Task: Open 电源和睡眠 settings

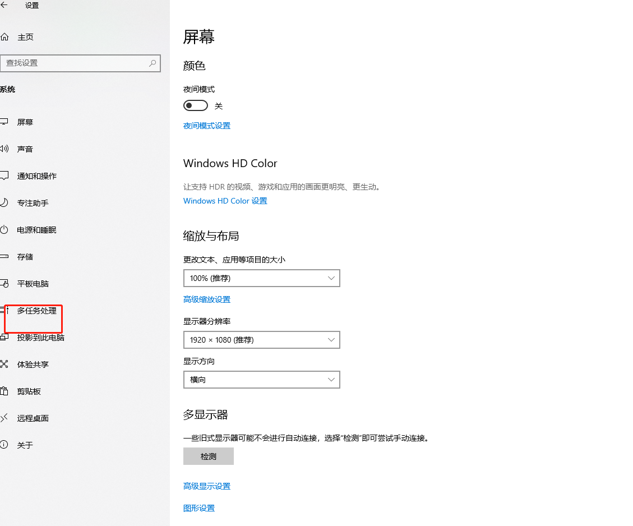Action: click(x=36, y=229)
